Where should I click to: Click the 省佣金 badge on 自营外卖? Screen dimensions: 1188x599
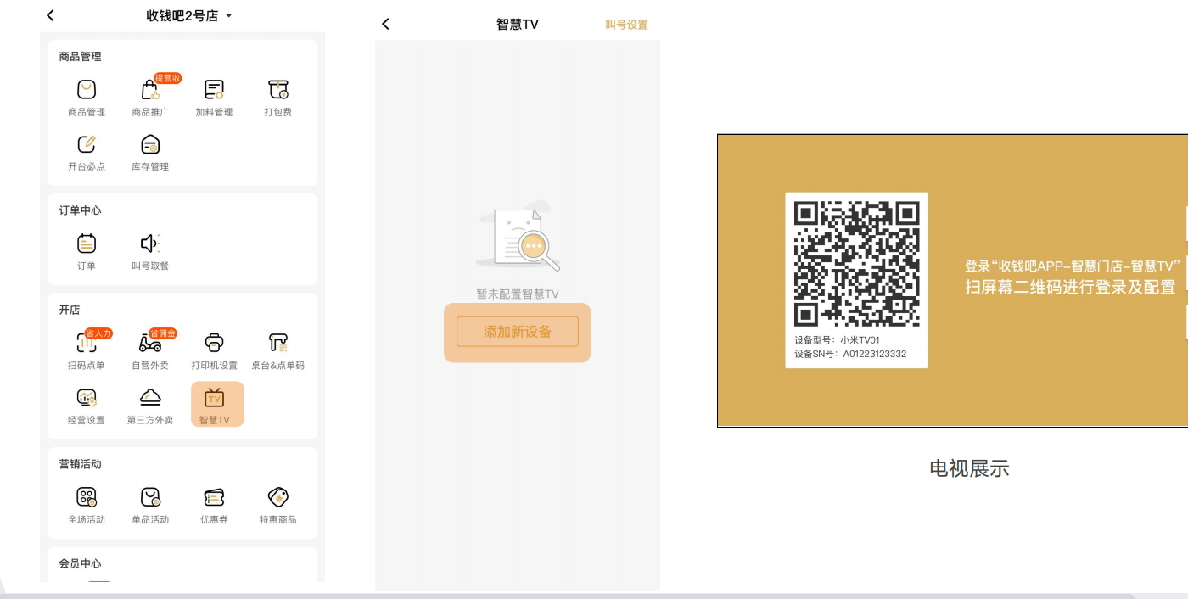coord(162,333)
